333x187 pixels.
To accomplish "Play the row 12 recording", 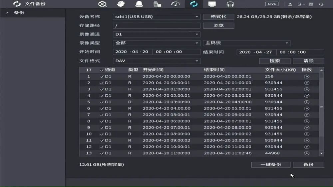I will coord(307,147).
